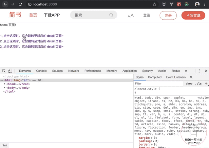Activate the element inspector picker icon
Screen dimensions: 209x148
pyautogui.click(x=4, y=71)
